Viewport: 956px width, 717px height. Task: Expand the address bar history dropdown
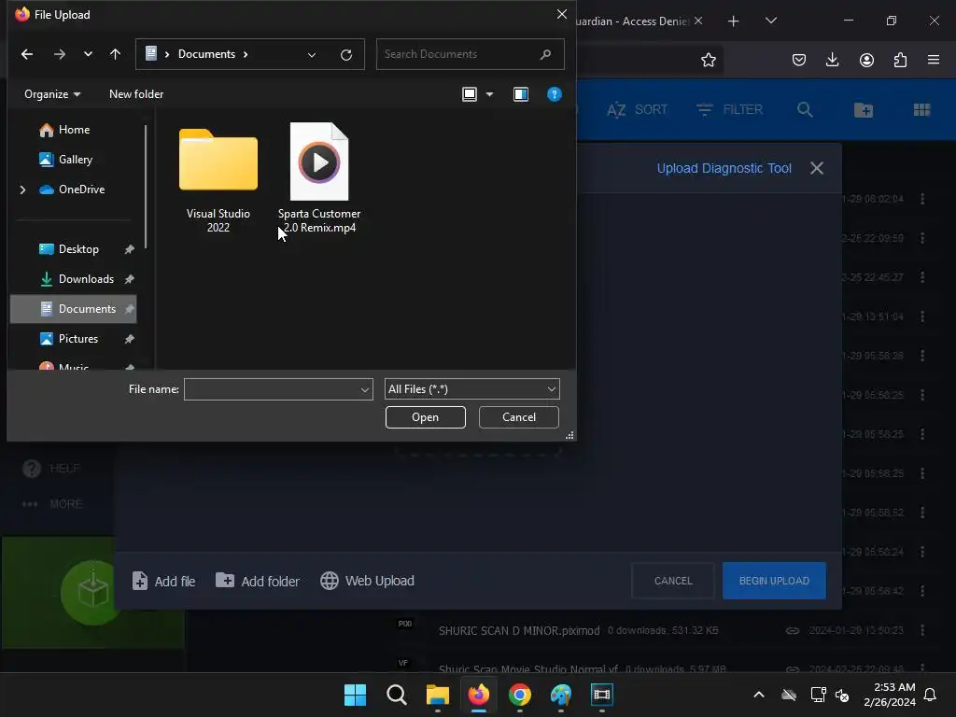point(312,55)
